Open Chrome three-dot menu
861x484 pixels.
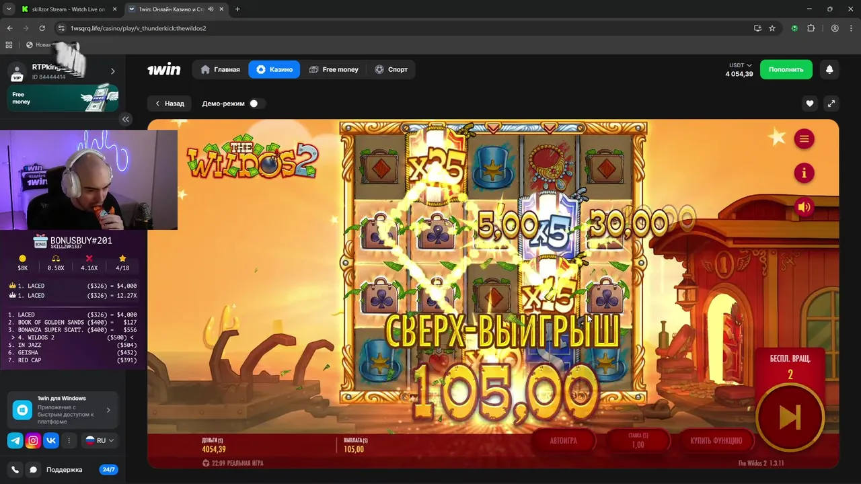(x=851, y=28)
